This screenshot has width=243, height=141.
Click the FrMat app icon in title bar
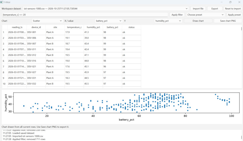point(2,2)
